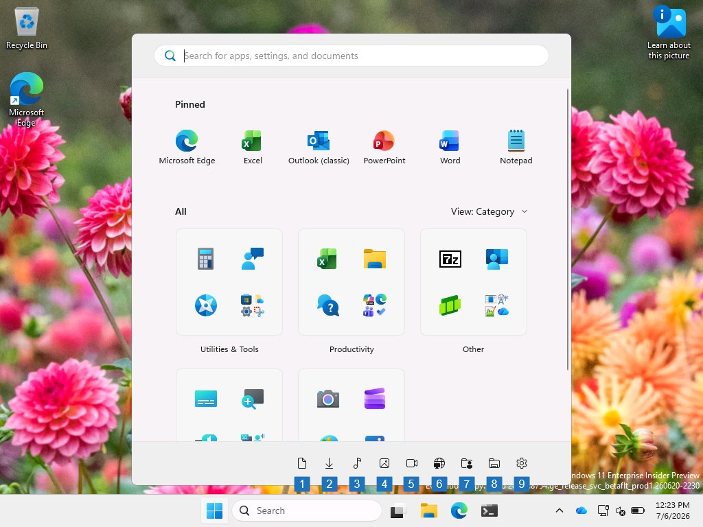Open Calculator in Utilities & Tools
Screen dimensions: 703x527
pyautogui.click(x=206, y=259)
